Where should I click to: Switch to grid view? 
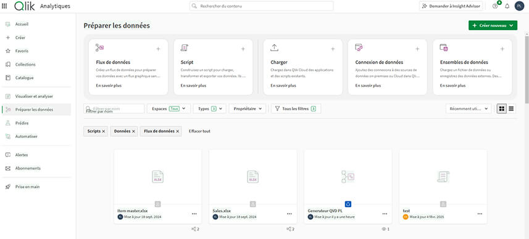click(x=502, y=109)
